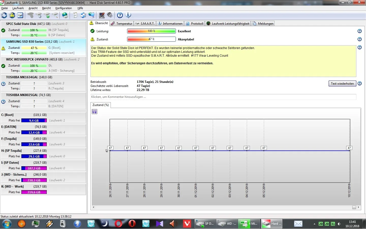The height and width of the screenshot is (229, 366).
Task: Click the Leistung 100 % progress bar
Action: pos(151,31)
